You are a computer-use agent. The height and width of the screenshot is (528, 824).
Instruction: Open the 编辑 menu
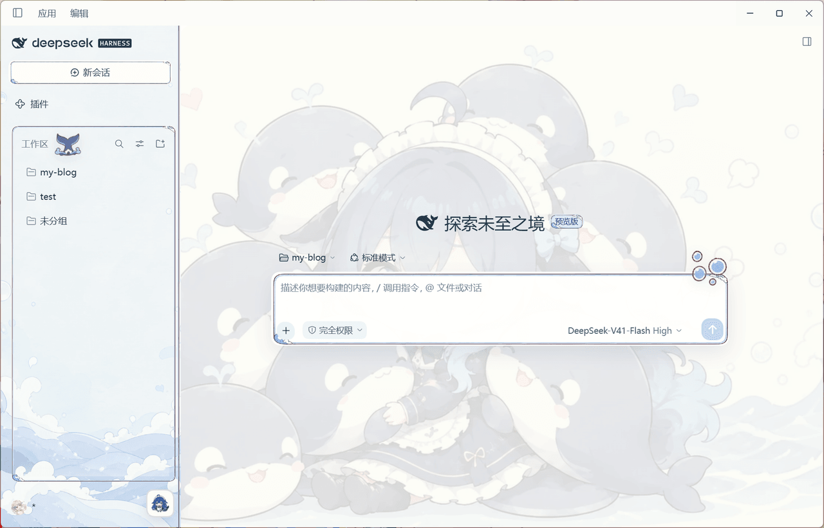click(x=79, y=14)
